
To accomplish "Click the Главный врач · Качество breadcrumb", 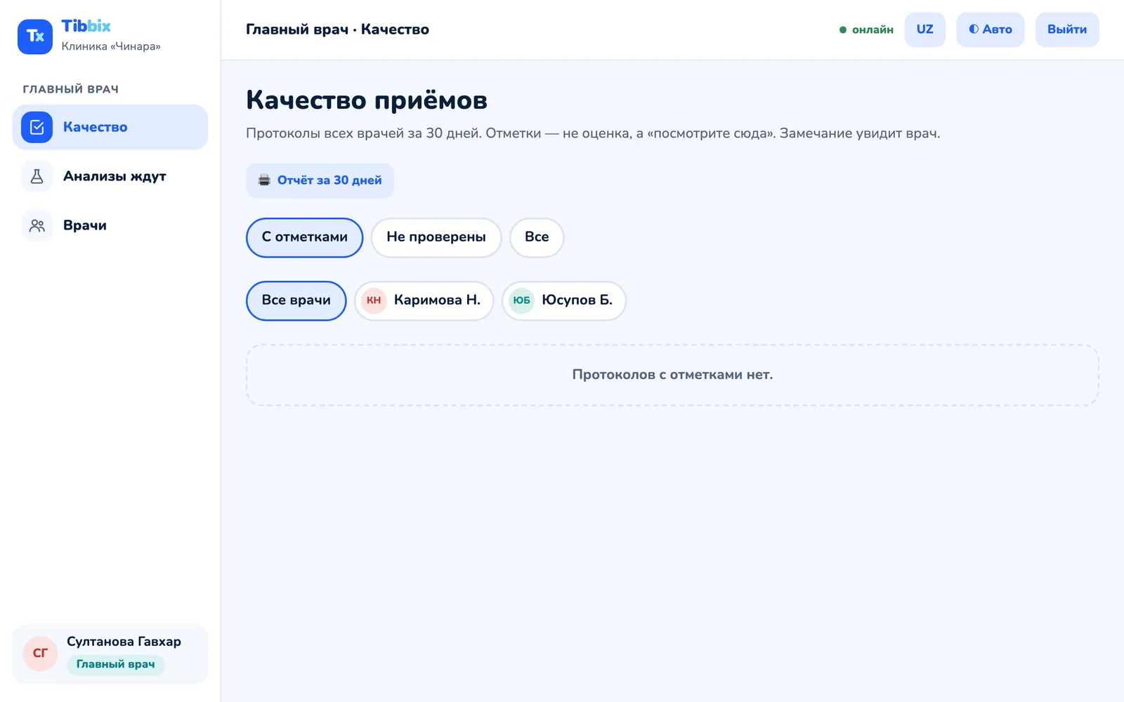I will [337, 29].
